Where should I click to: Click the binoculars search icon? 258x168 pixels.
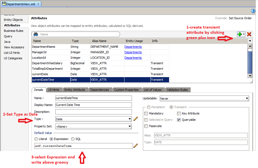coord(36,34)
